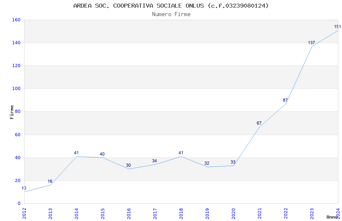The image size is (342, 221).
Task: Select the data label 151 for 2024
Action: pyautogui.click(x=337, y=27)
